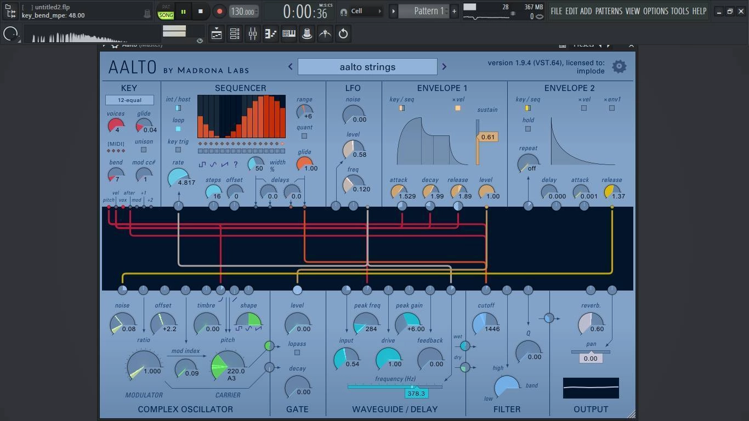Open the 12-equal tuning dropdown
Screen dimensions: 749x421
point(129,100)
